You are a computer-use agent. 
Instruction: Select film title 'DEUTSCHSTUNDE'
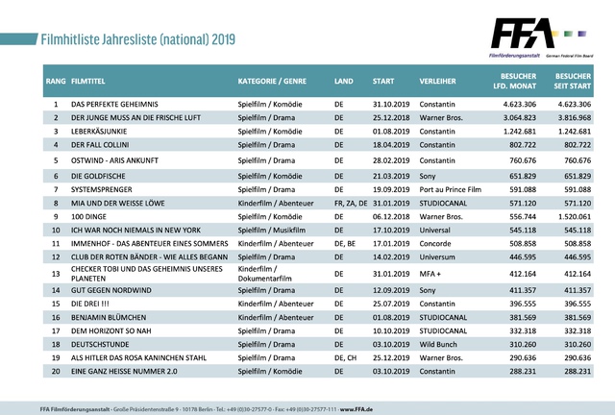tap(100, 345)
